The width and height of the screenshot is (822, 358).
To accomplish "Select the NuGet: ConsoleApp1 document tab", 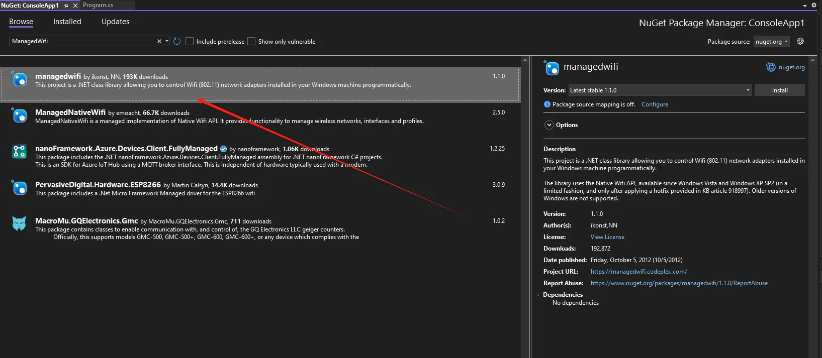I will [30, 5].
